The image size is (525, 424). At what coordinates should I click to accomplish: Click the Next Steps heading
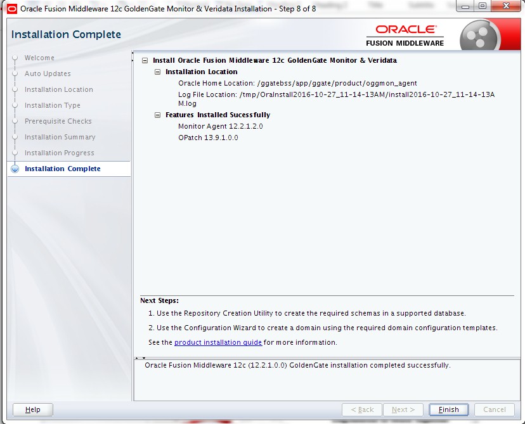(x=159, y=300)
